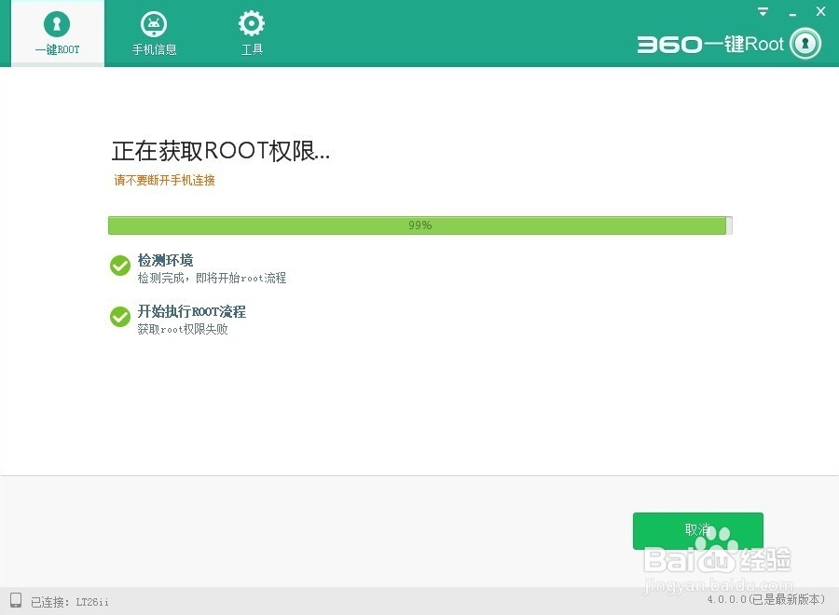Open the 一键ROOT tab
839x615 pixels.
pyautogui.click(x=57, y=34)
